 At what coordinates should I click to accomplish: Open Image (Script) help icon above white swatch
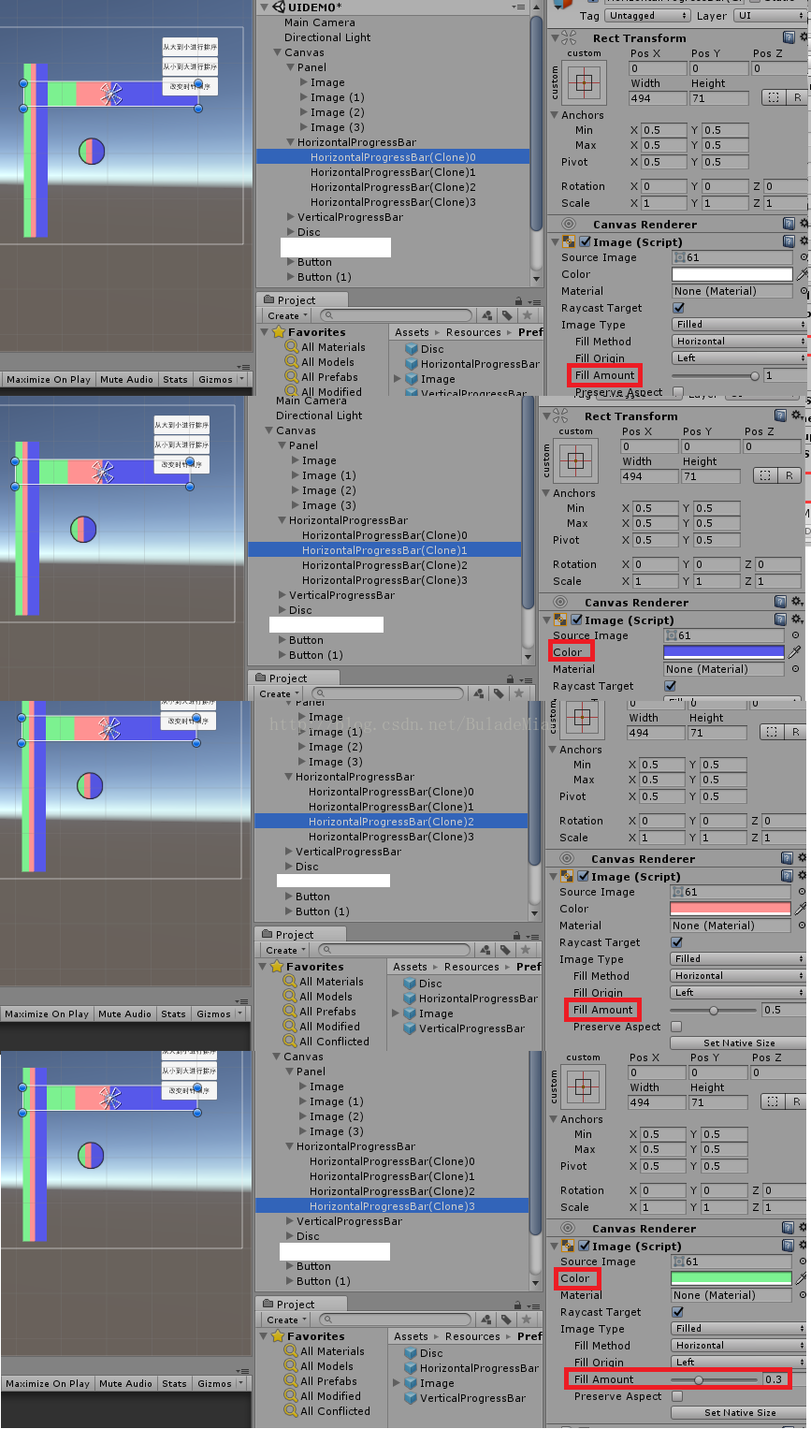pos(789,241)
